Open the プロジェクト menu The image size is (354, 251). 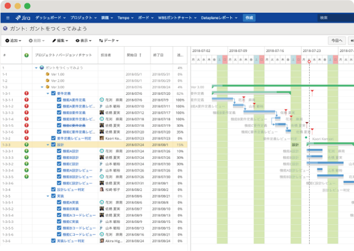[83, 18]
